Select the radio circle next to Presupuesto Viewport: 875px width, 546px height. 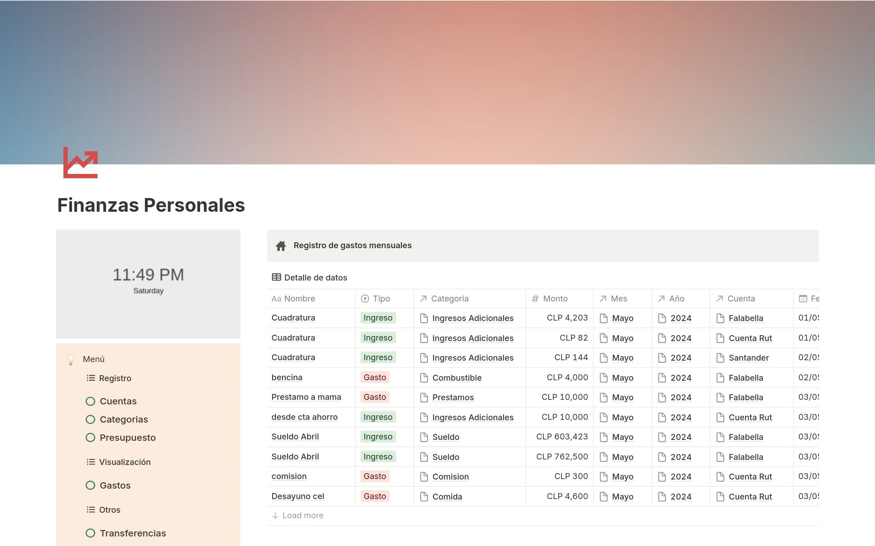[x=90, y=437]
